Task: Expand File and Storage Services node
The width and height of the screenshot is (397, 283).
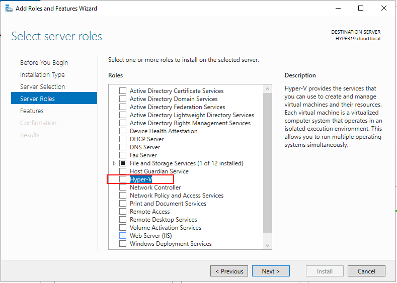Action: point(114,163)
